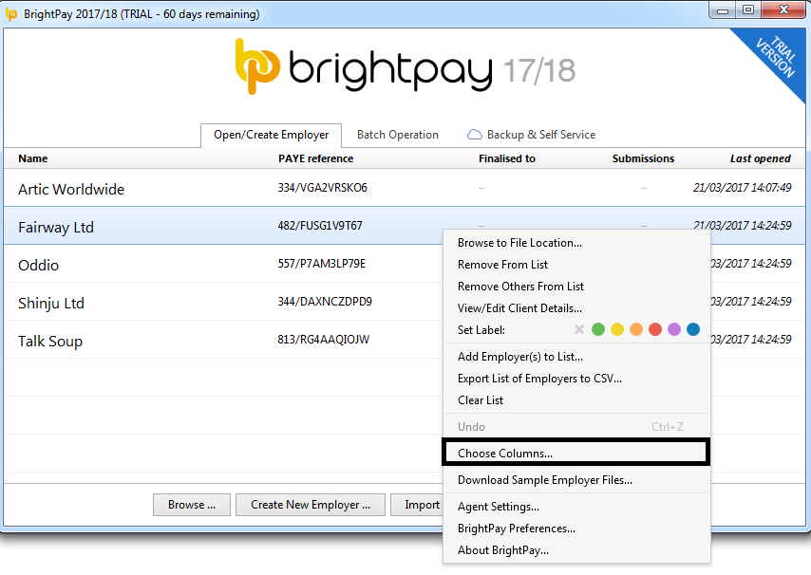Viewport: 811px width, 575px height.
Task: Sort by Finalised to column header
Action: [507, 158]
